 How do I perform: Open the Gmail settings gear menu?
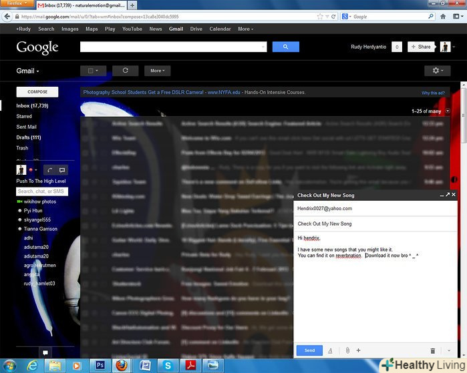click(x=437, y=71)
